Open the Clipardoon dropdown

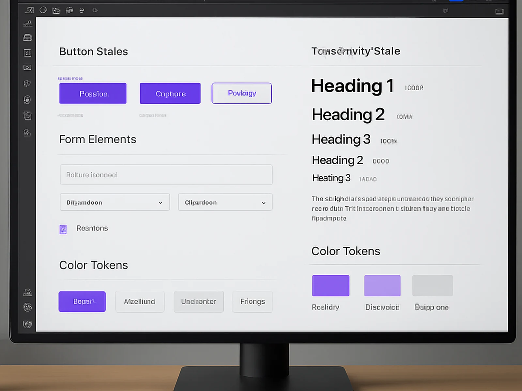pyautogui.click(x=225, y=202)
